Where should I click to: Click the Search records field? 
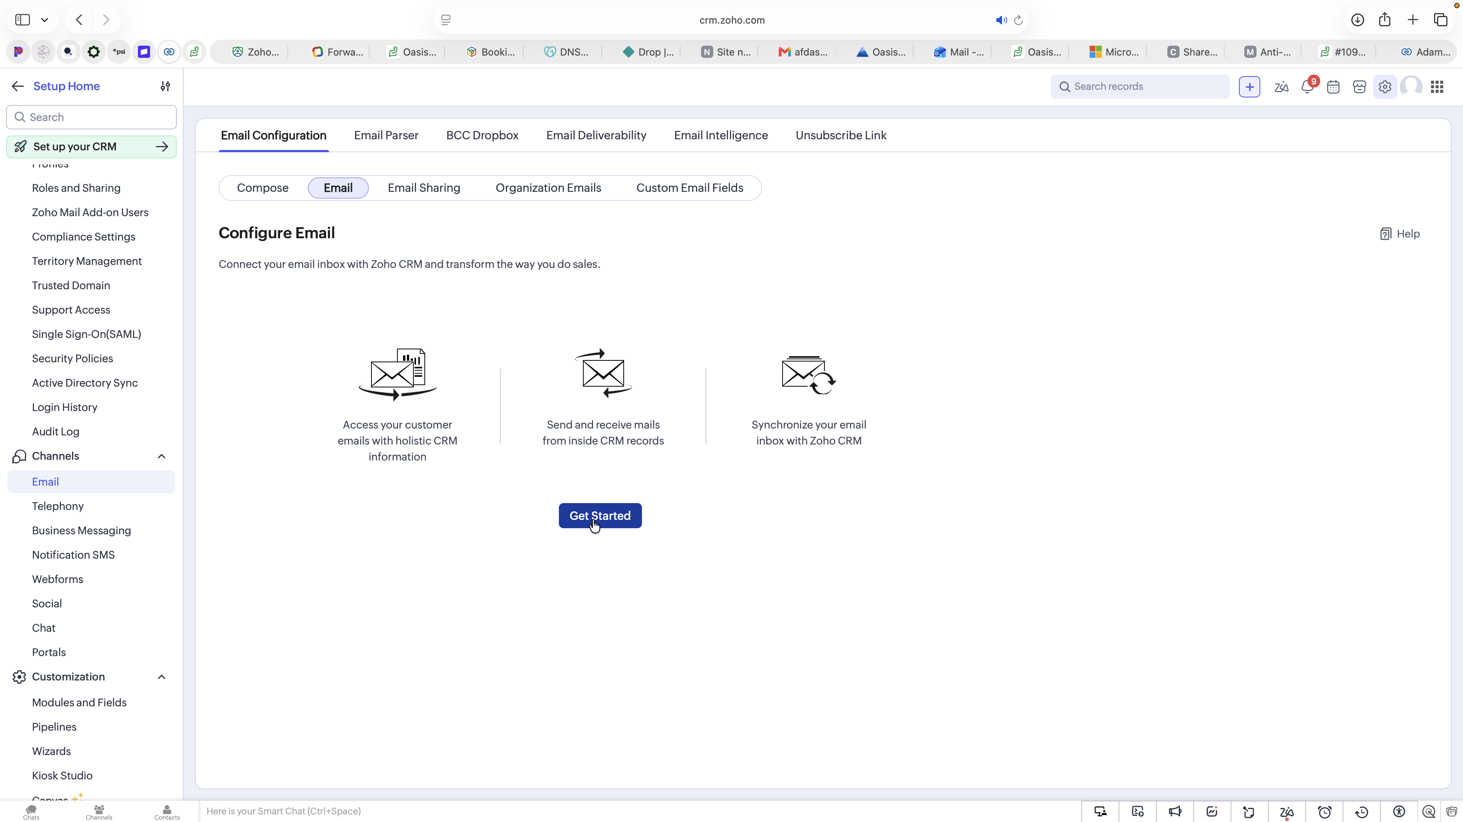pos(1140,87)
